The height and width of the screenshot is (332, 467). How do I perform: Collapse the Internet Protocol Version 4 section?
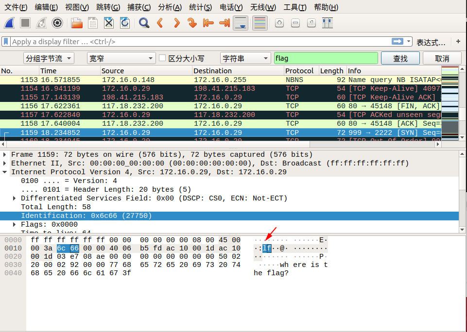[5, 172]
